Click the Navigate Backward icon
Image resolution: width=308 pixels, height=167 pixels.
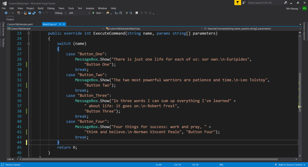6,13
